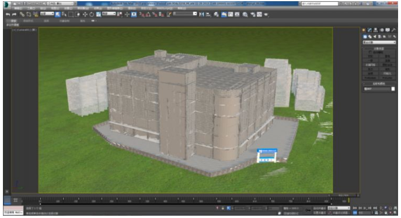Image resolution: width=401 pixels, height=218 pixels.
Task: Open the first menu bar item
Action: click(x=18, y=8)
